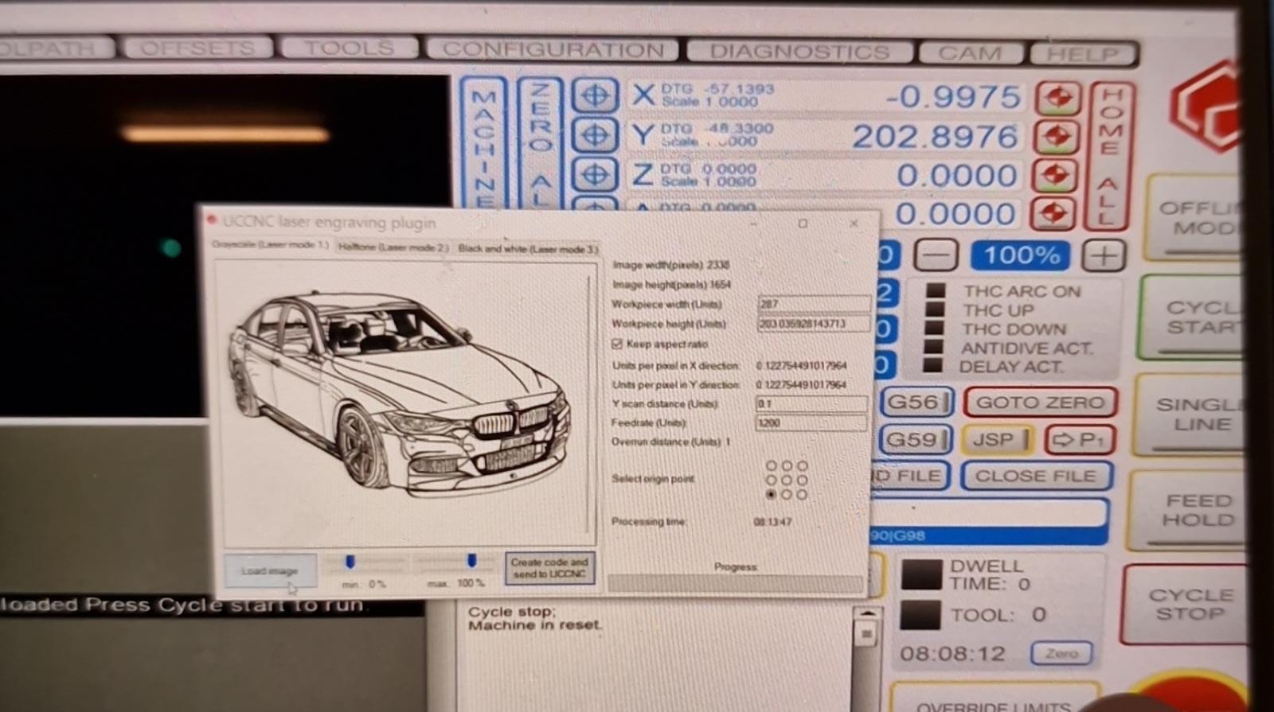Screen dimensions: 1274x712
Task: Click the max intensity slider handle
Action: [471, 562]
